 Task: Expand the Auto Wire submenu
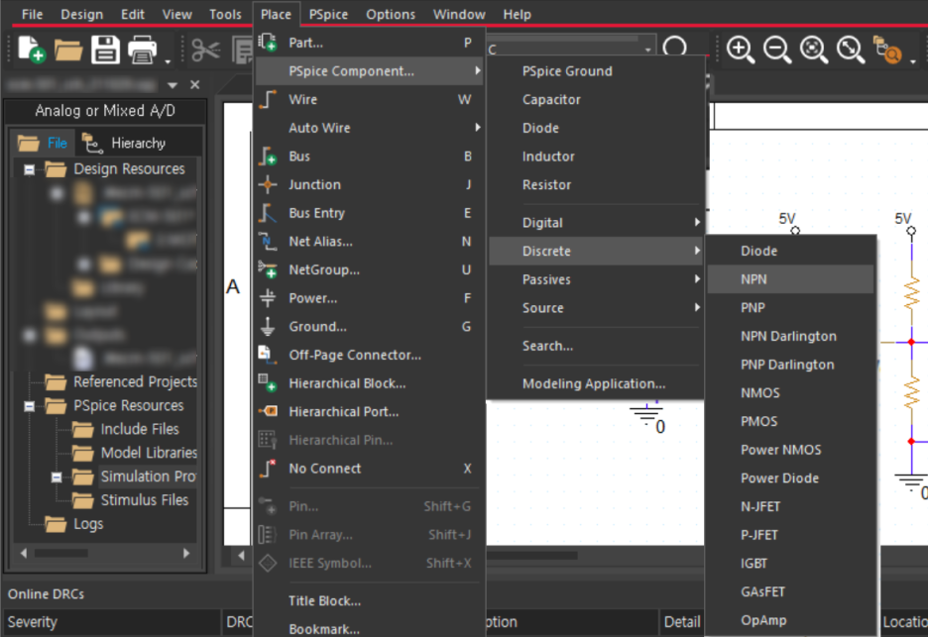tap(369, 128)
